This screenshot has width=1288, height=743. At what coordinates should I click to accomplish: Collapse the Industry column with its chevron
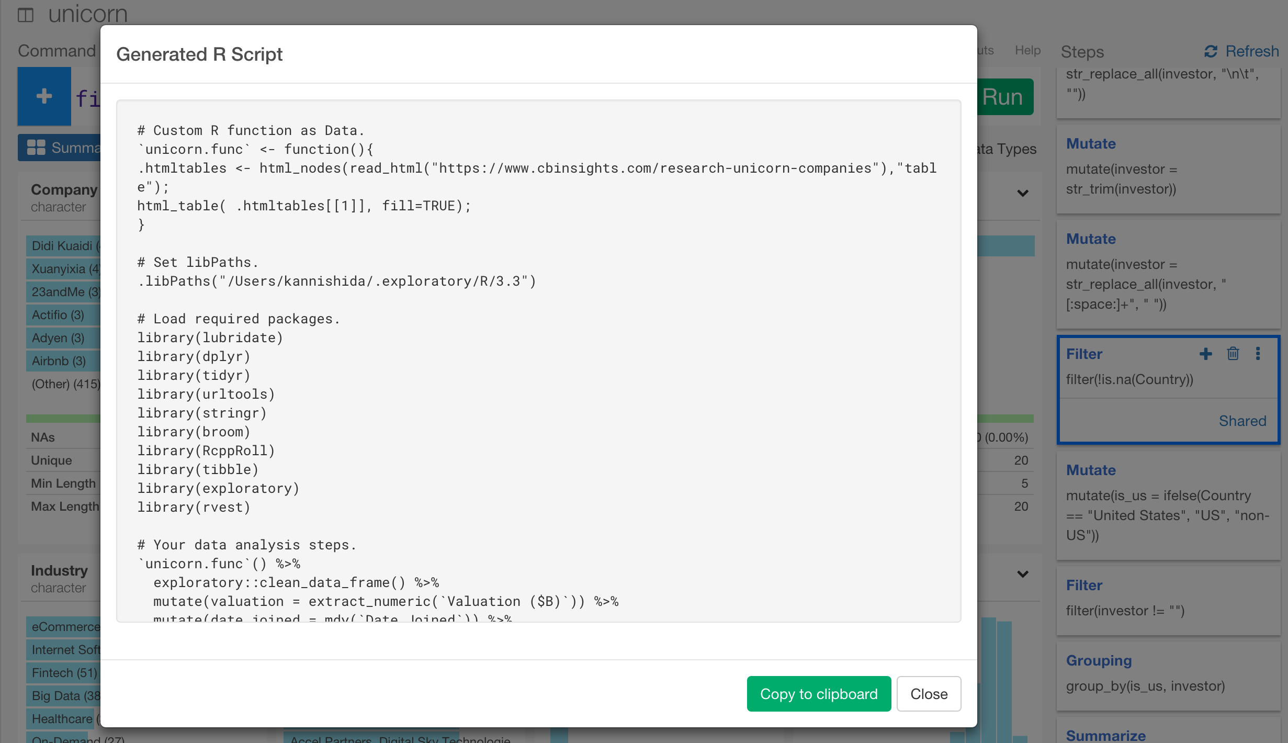click(1023, 575)
